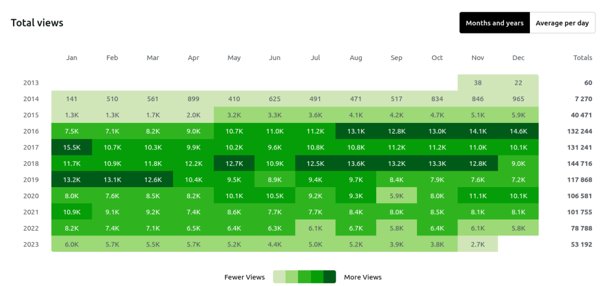Select the September 2020 cell showing 5.9K
This screenshot has width=603, height=286.
pos(396,196)
